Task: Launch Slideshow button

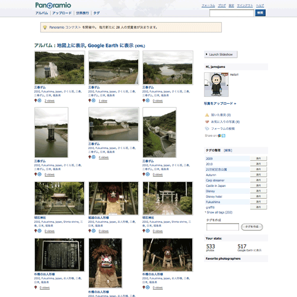Action: click(221, 54)
